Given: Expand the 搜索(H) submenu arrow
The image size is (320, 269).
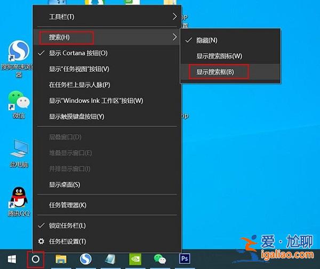Looking at the screenshot, I should click(x=174, y=37).
